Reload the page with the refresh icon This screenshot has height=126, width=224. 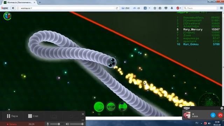click(117, 8)
